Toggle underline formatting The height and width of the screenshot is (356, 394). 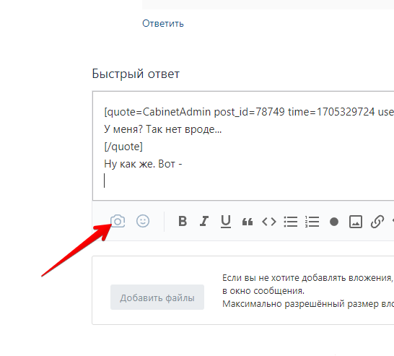point(226,222)
